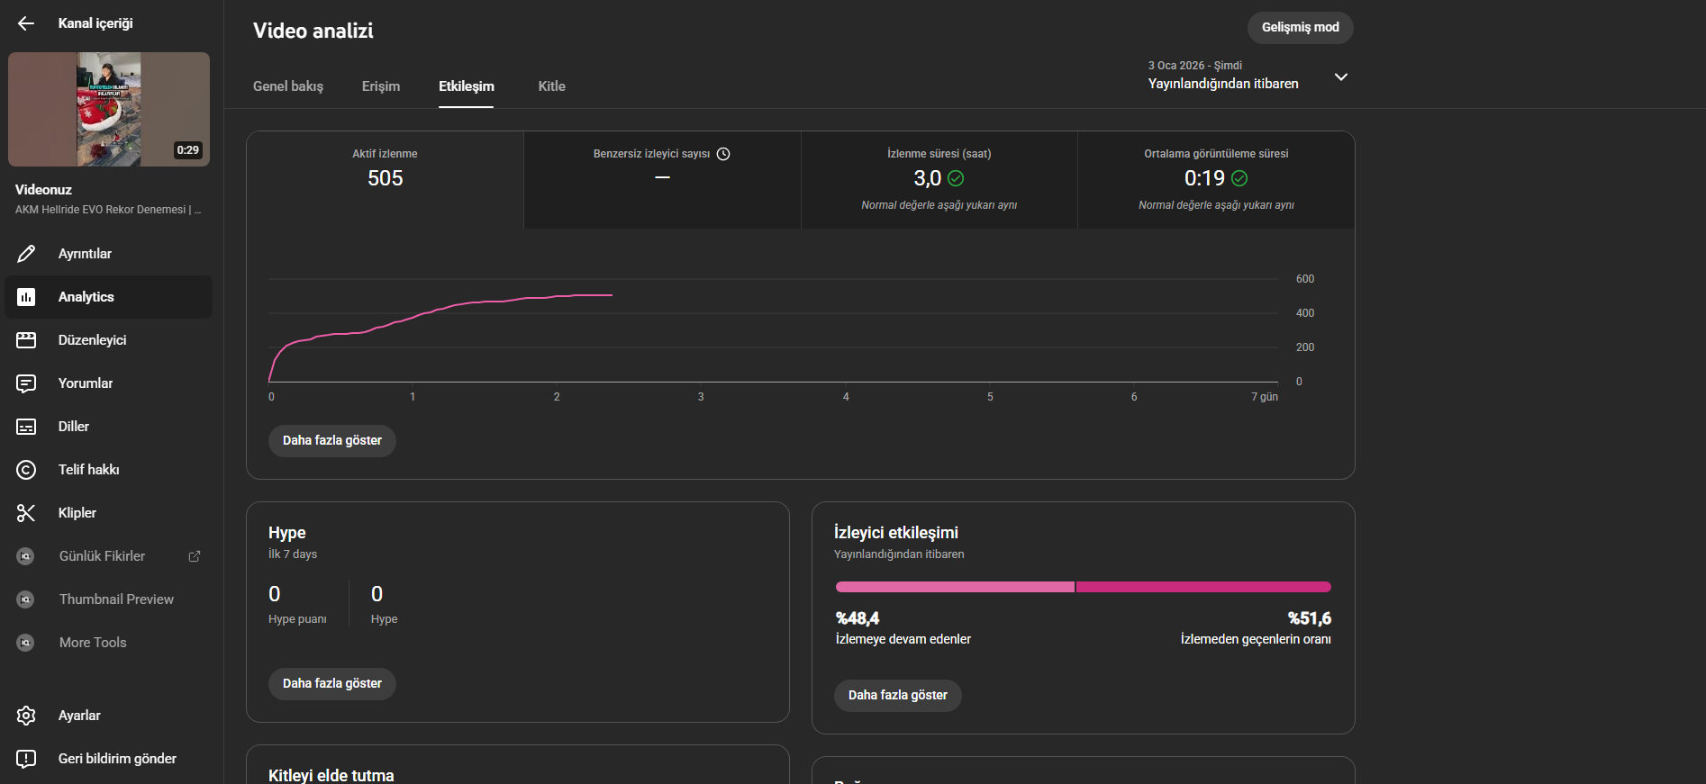1706x784 pixels.
Task: Click the back arrow to channel content
Action: coord(26,23)
